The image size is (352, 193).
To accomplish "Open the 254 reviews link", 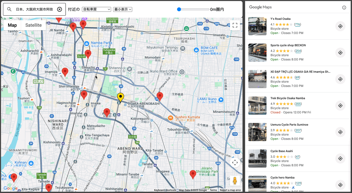I will click(298, 51).
